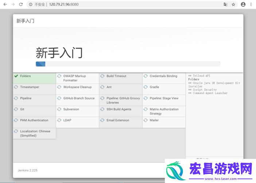The height and width of the screenshot is (183, 256).
Task: Click the Oracle Java SE Development Kit log line
Action: click(214, 85)
